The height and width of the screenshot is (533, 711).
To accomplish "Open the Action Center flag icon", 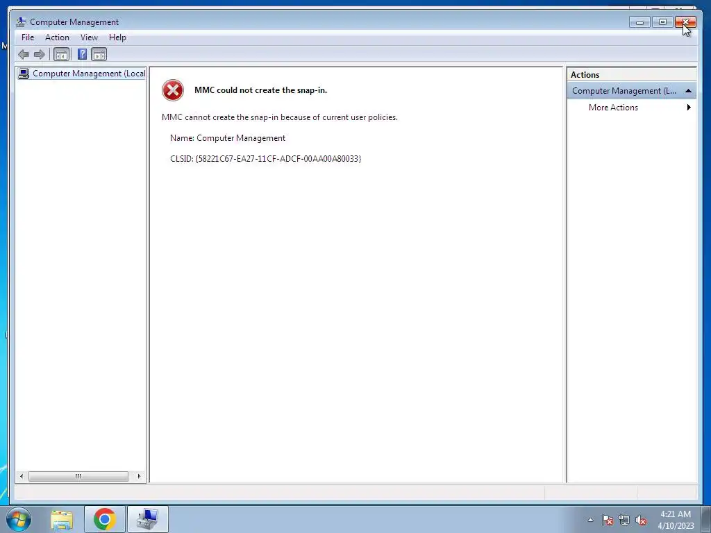I will (x=608, y=520).
